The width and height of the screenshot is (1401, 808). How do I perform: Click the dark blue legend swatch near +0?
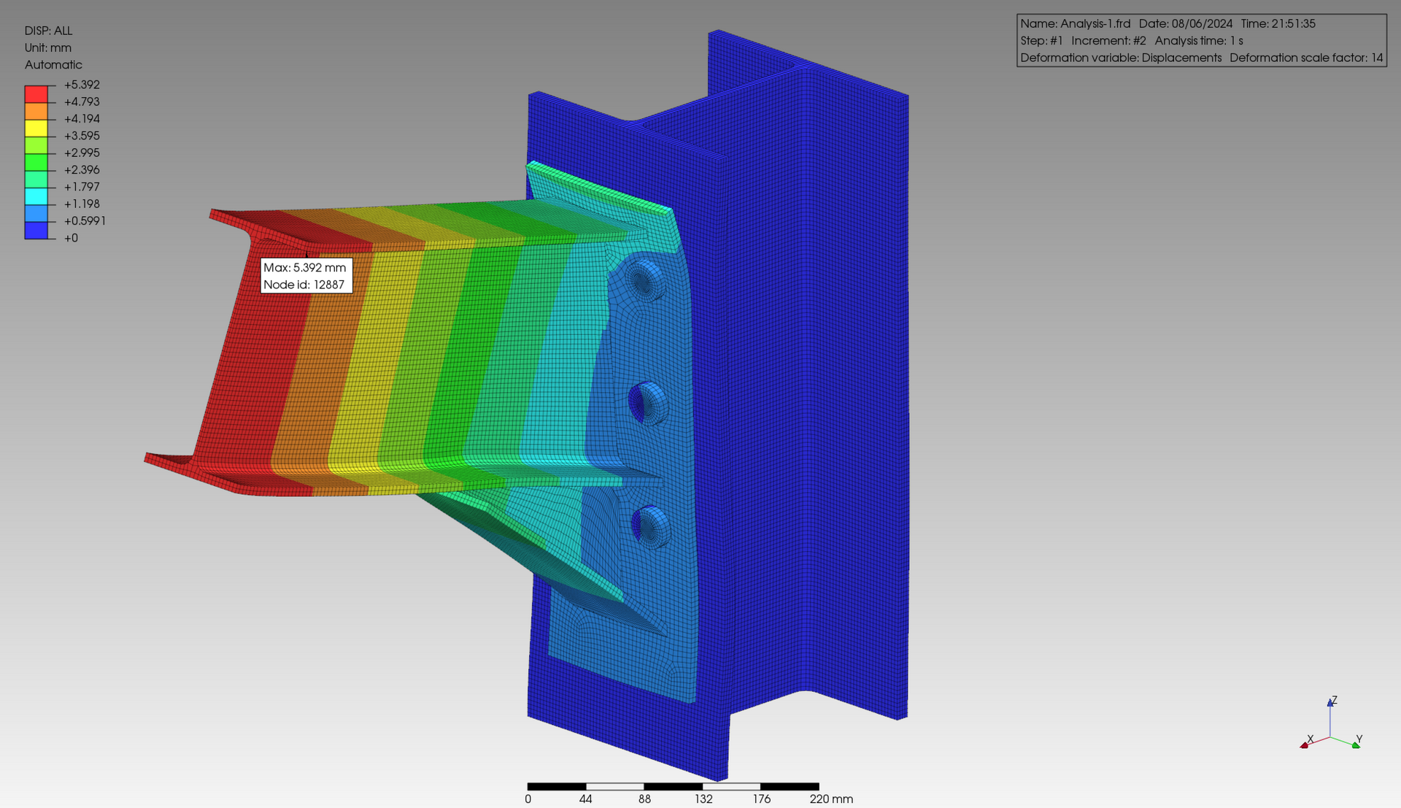[x=36, y=231]
